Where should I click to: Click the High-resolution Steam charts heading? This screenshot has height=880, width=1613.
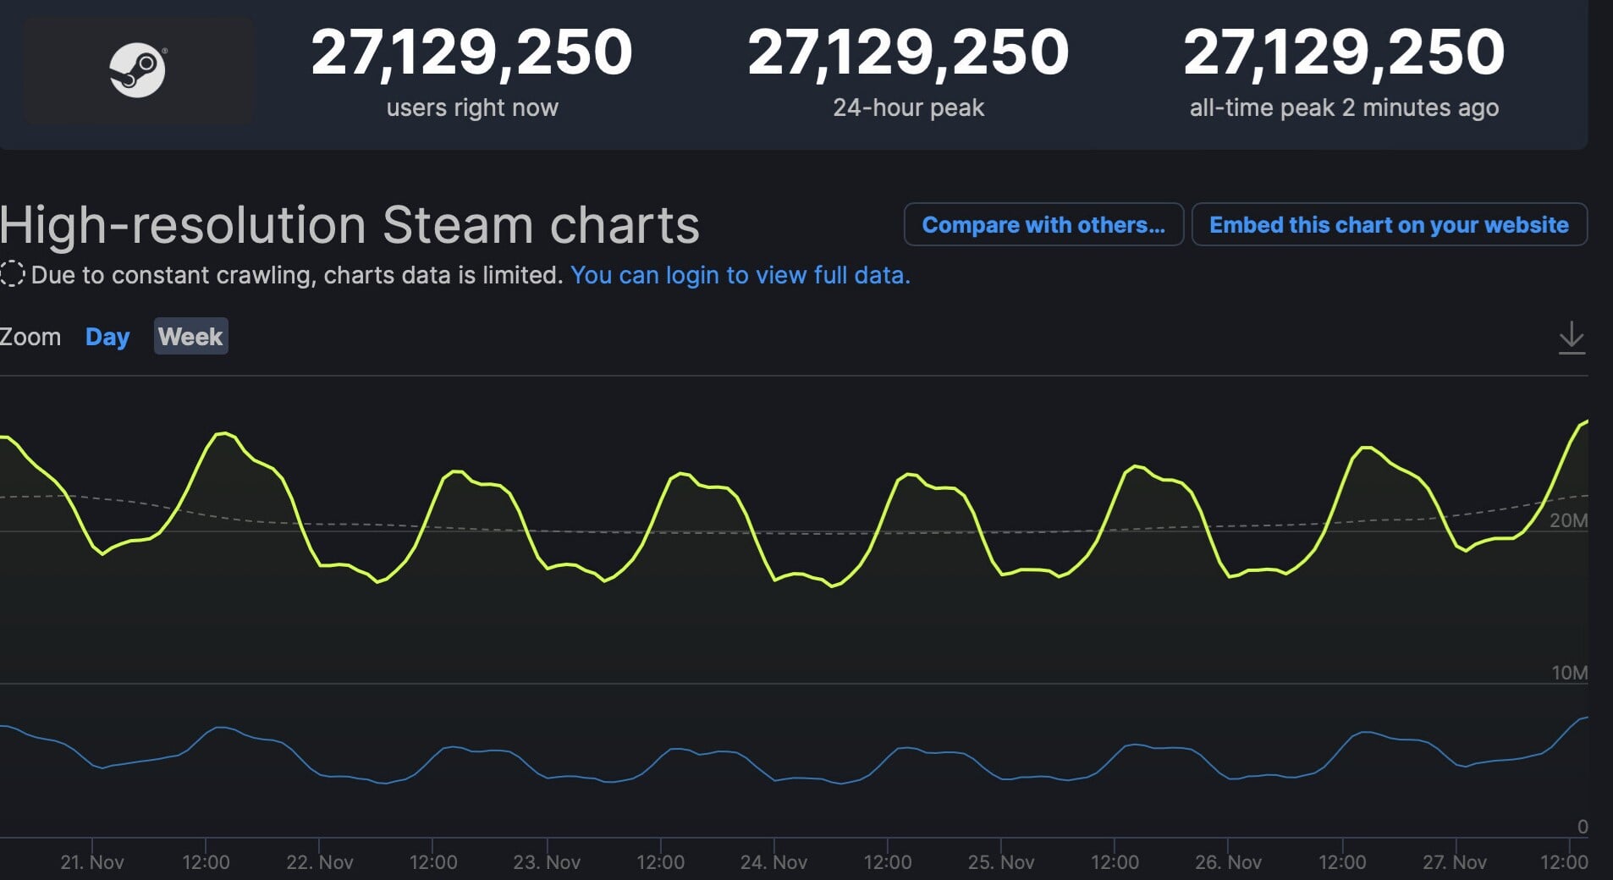tap(350, 225)
